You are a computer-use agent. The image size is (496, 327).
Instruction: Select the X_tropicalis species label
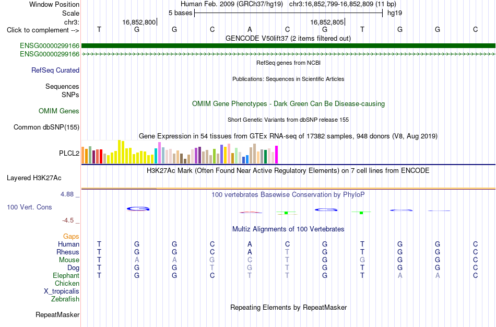(62, 291)
